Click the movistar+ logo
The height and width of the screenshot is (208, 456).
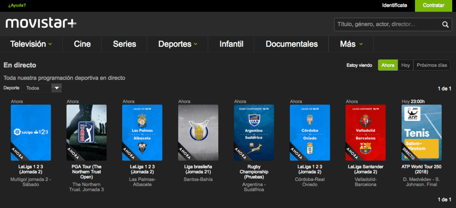[41, 23]
